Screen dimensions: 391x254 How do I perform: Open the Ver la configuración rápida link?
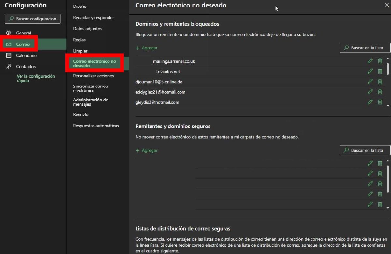[x=36, y=78]
